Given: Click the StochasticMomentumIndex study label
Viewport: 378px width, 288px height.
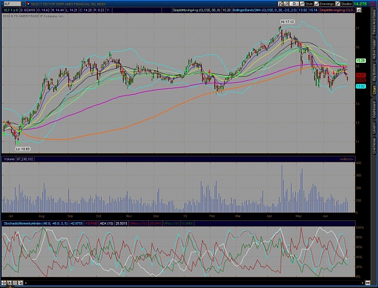Looking at the screenshot, I should click(x=36, y=223).
